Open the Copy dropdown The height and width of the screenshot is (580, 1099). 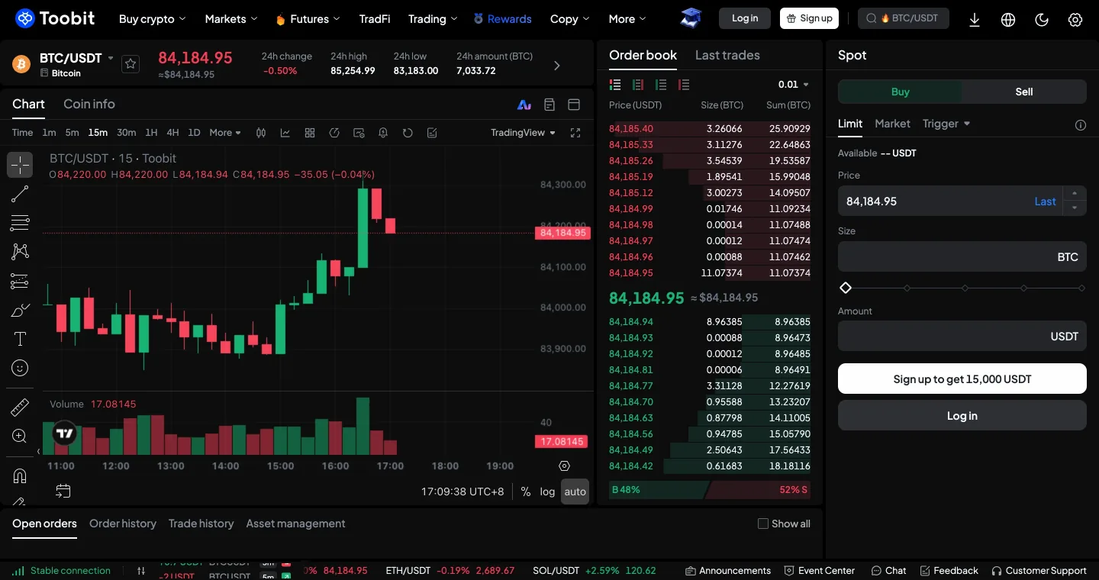click(x=570, y=19)
